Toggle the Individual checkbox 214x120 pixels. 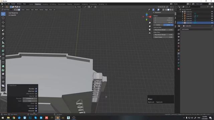(x=36, y=108)
